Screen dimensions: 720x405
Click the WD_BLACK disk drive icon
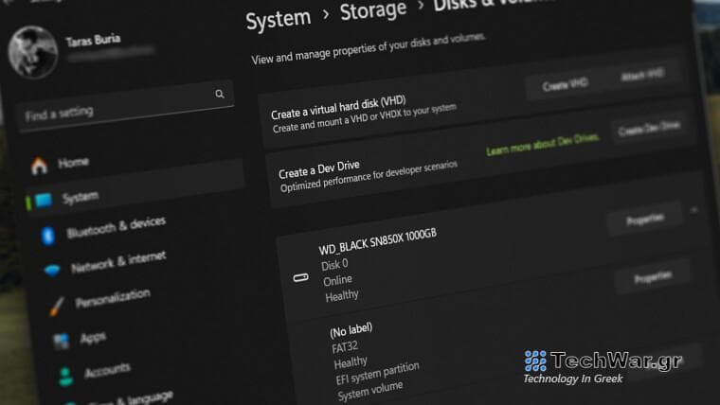[x=301, y=278]
